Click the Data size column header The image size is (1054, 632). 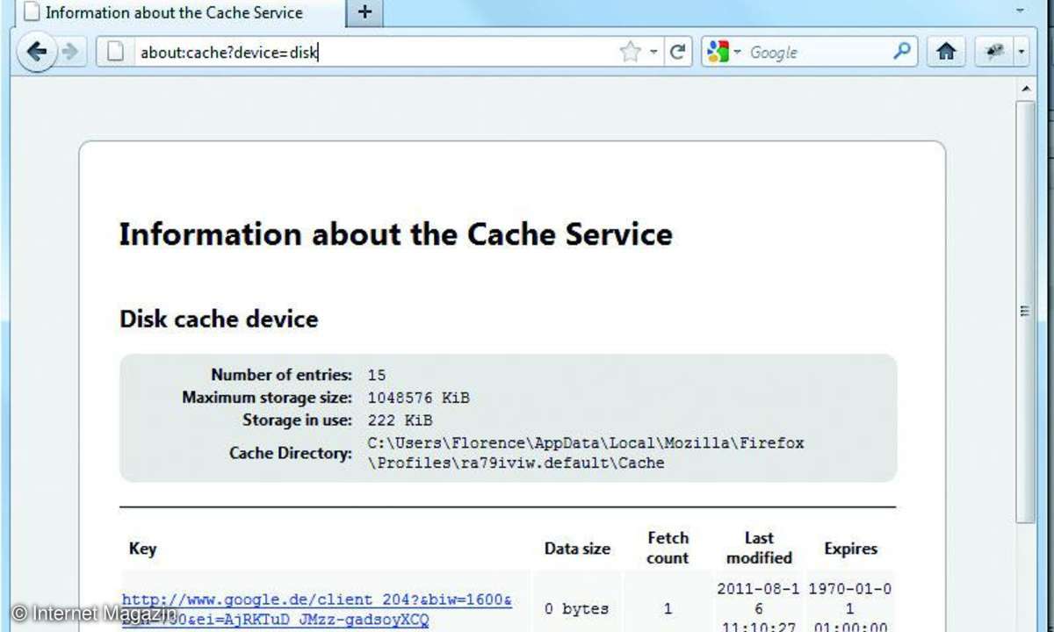pyautogui.click(x=577, y=549)
